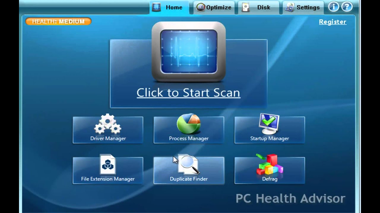The width and height of the screenshot is (380, 213).
Task: Click the Home tab monitor icon
Action: (x=156, y=7)
